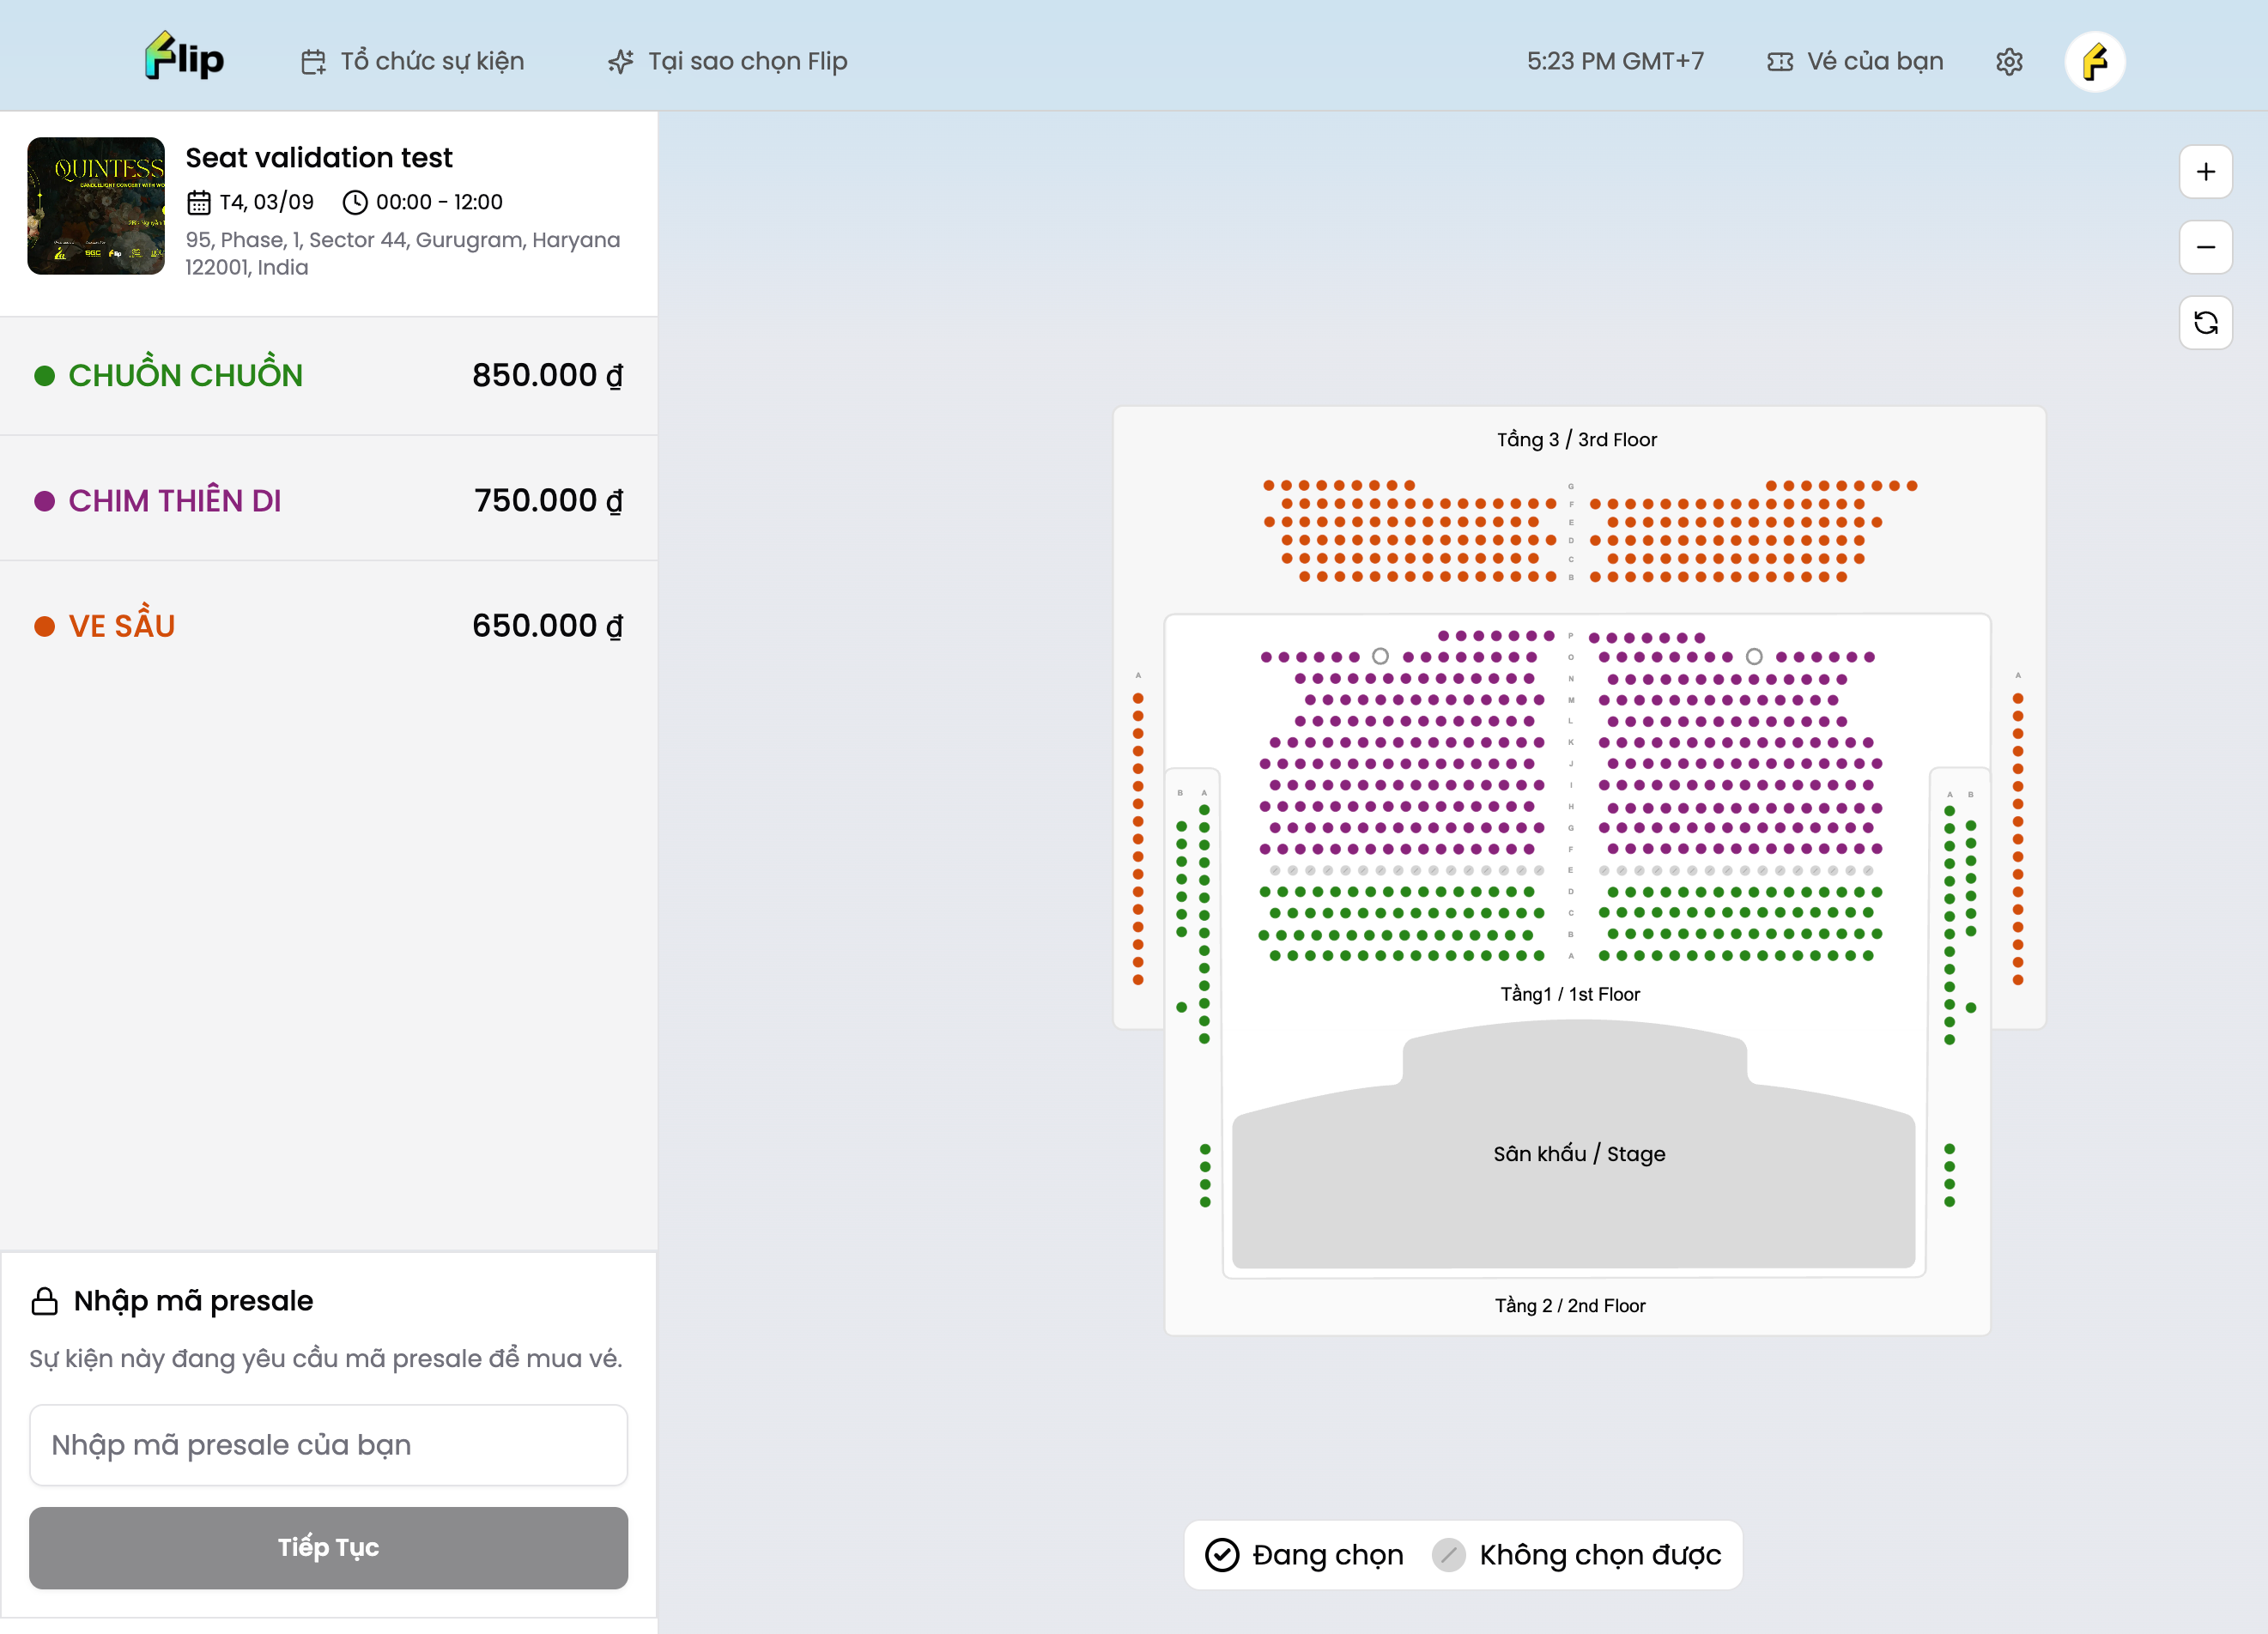This screenshot has width=2268, height=1634.
Task: Click the Đang chọn legend check icon
Action: tap(1221, 1555)
